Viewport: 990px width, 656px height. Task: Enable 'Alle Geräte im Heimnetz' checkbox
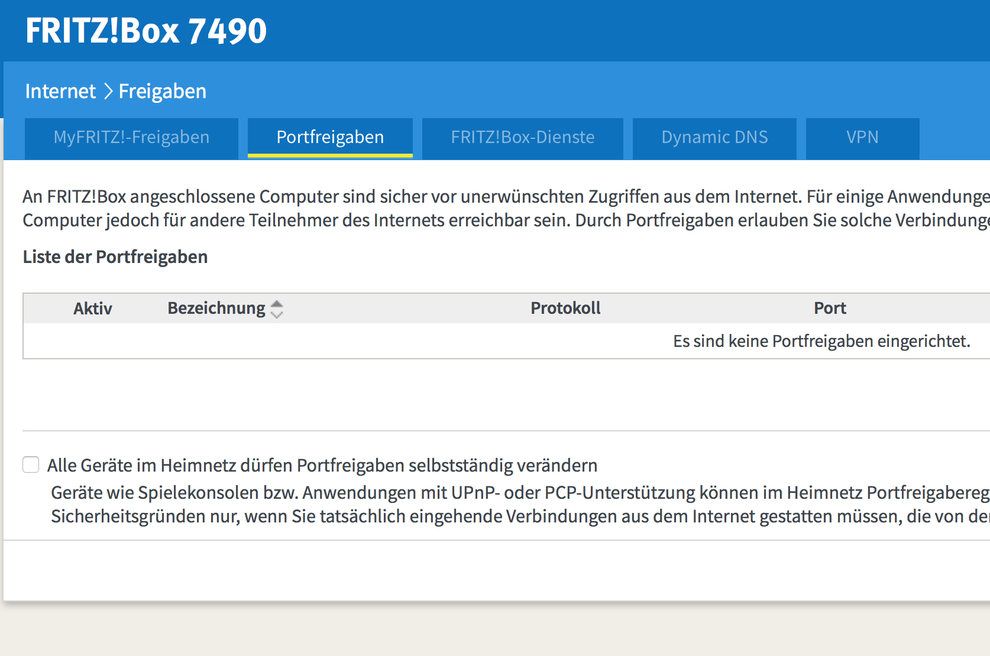coord(31,465)
